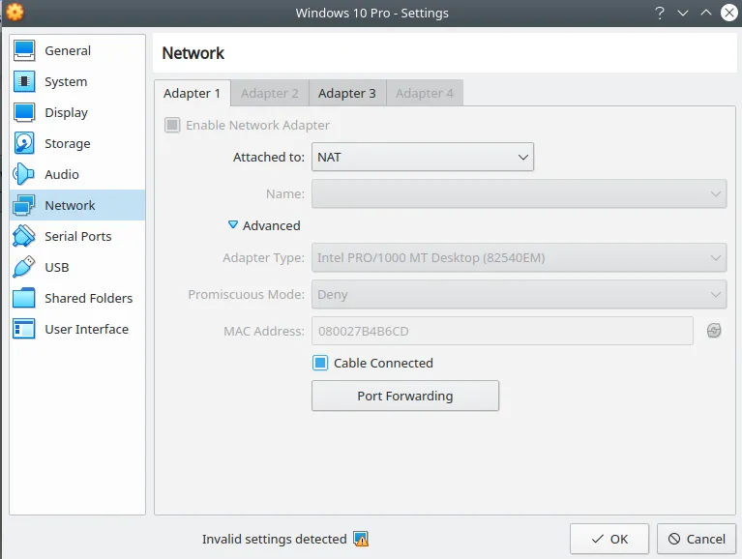Click the title bar down-chevron minimize button

[x=683, y=13]
